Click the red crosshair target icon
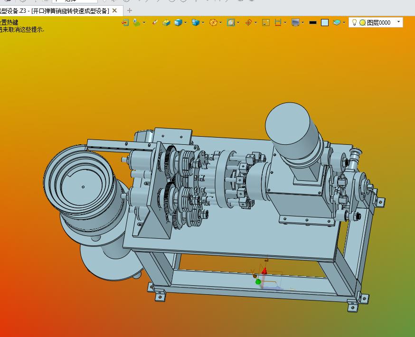 (248, 22)
